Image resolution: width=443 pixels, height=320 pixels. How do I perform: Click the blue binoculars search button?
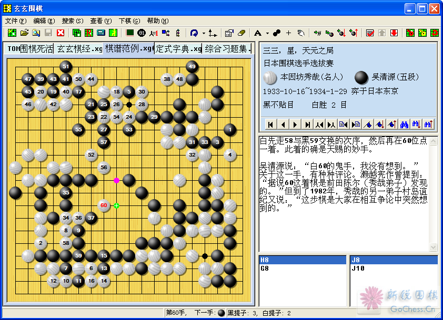pyautogui.click(x=404, y=125)
